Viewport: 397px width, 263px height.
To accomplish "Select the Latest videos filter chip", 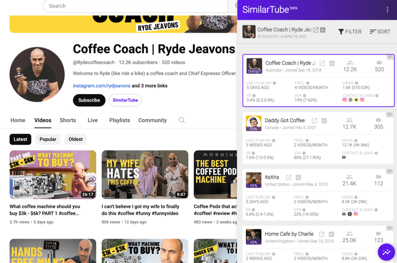I will point(20,139).
